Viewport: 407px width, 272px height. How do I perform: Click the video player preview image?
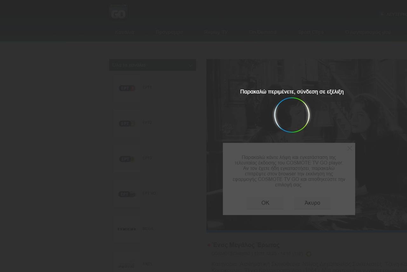(x=307, y=145)
